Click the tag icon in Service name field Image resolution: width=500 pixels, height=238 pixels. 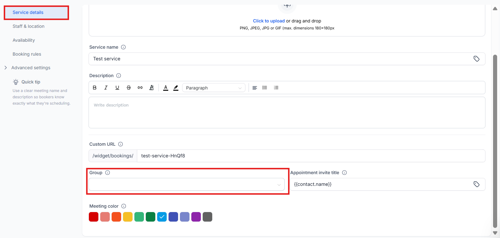(476, 59)
